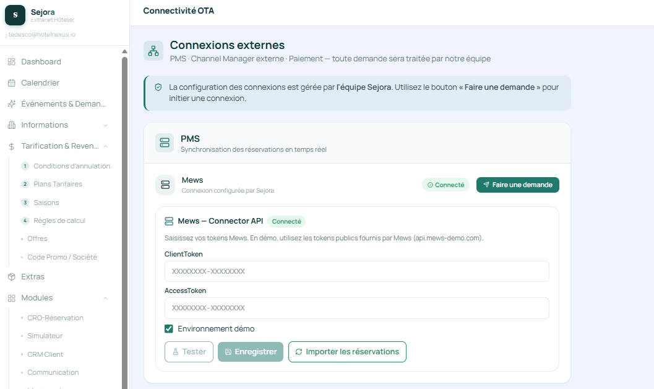Click the sidebar scroll up arrow
Screen dimensions: 654x389
point(124,51)
